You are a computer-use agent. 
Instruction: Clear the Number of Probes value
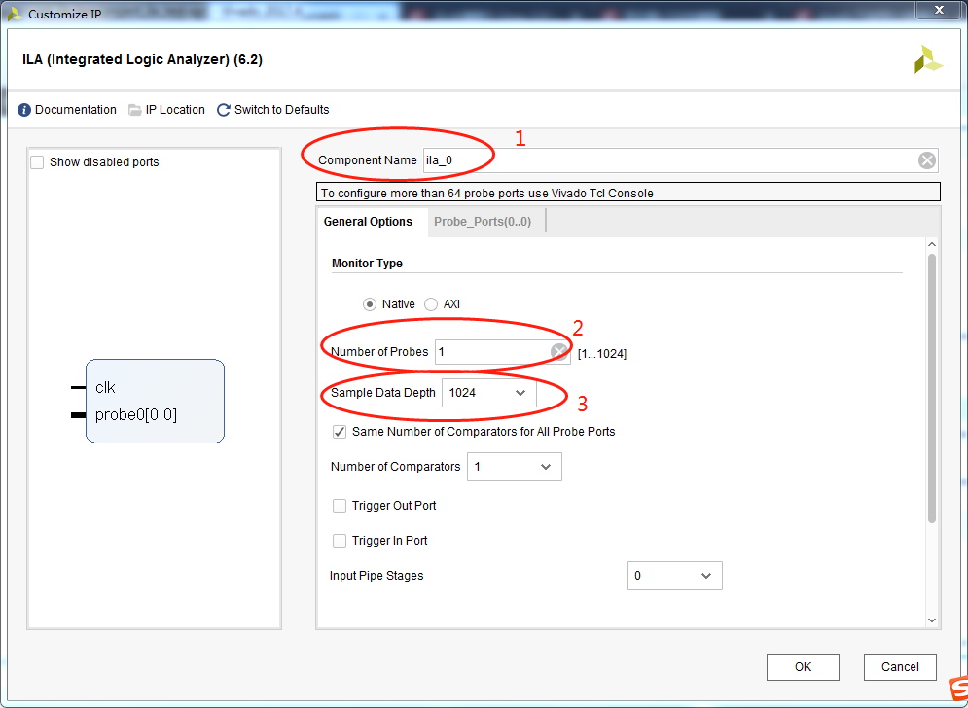coord(559,352)
